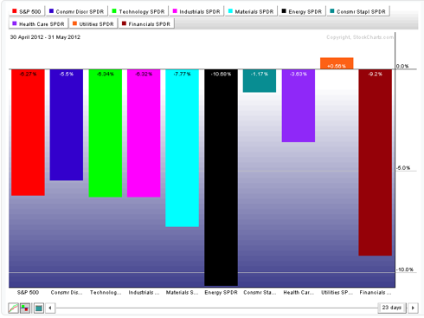Toggle the Consmr Discr SPDR legend button
Viewport: 424px width, 318px height.
coord(77,11)
